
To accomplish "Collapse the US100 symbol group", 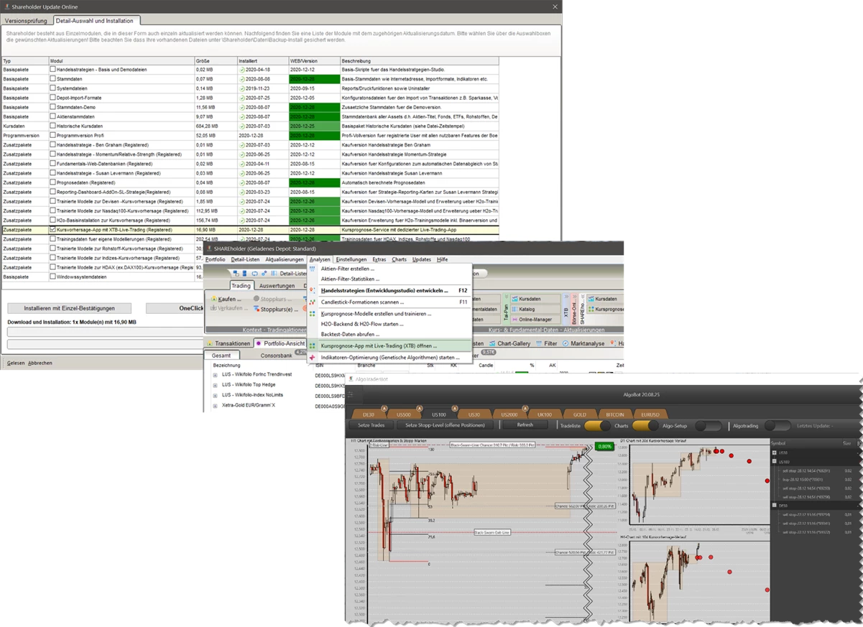I will 774,461.
